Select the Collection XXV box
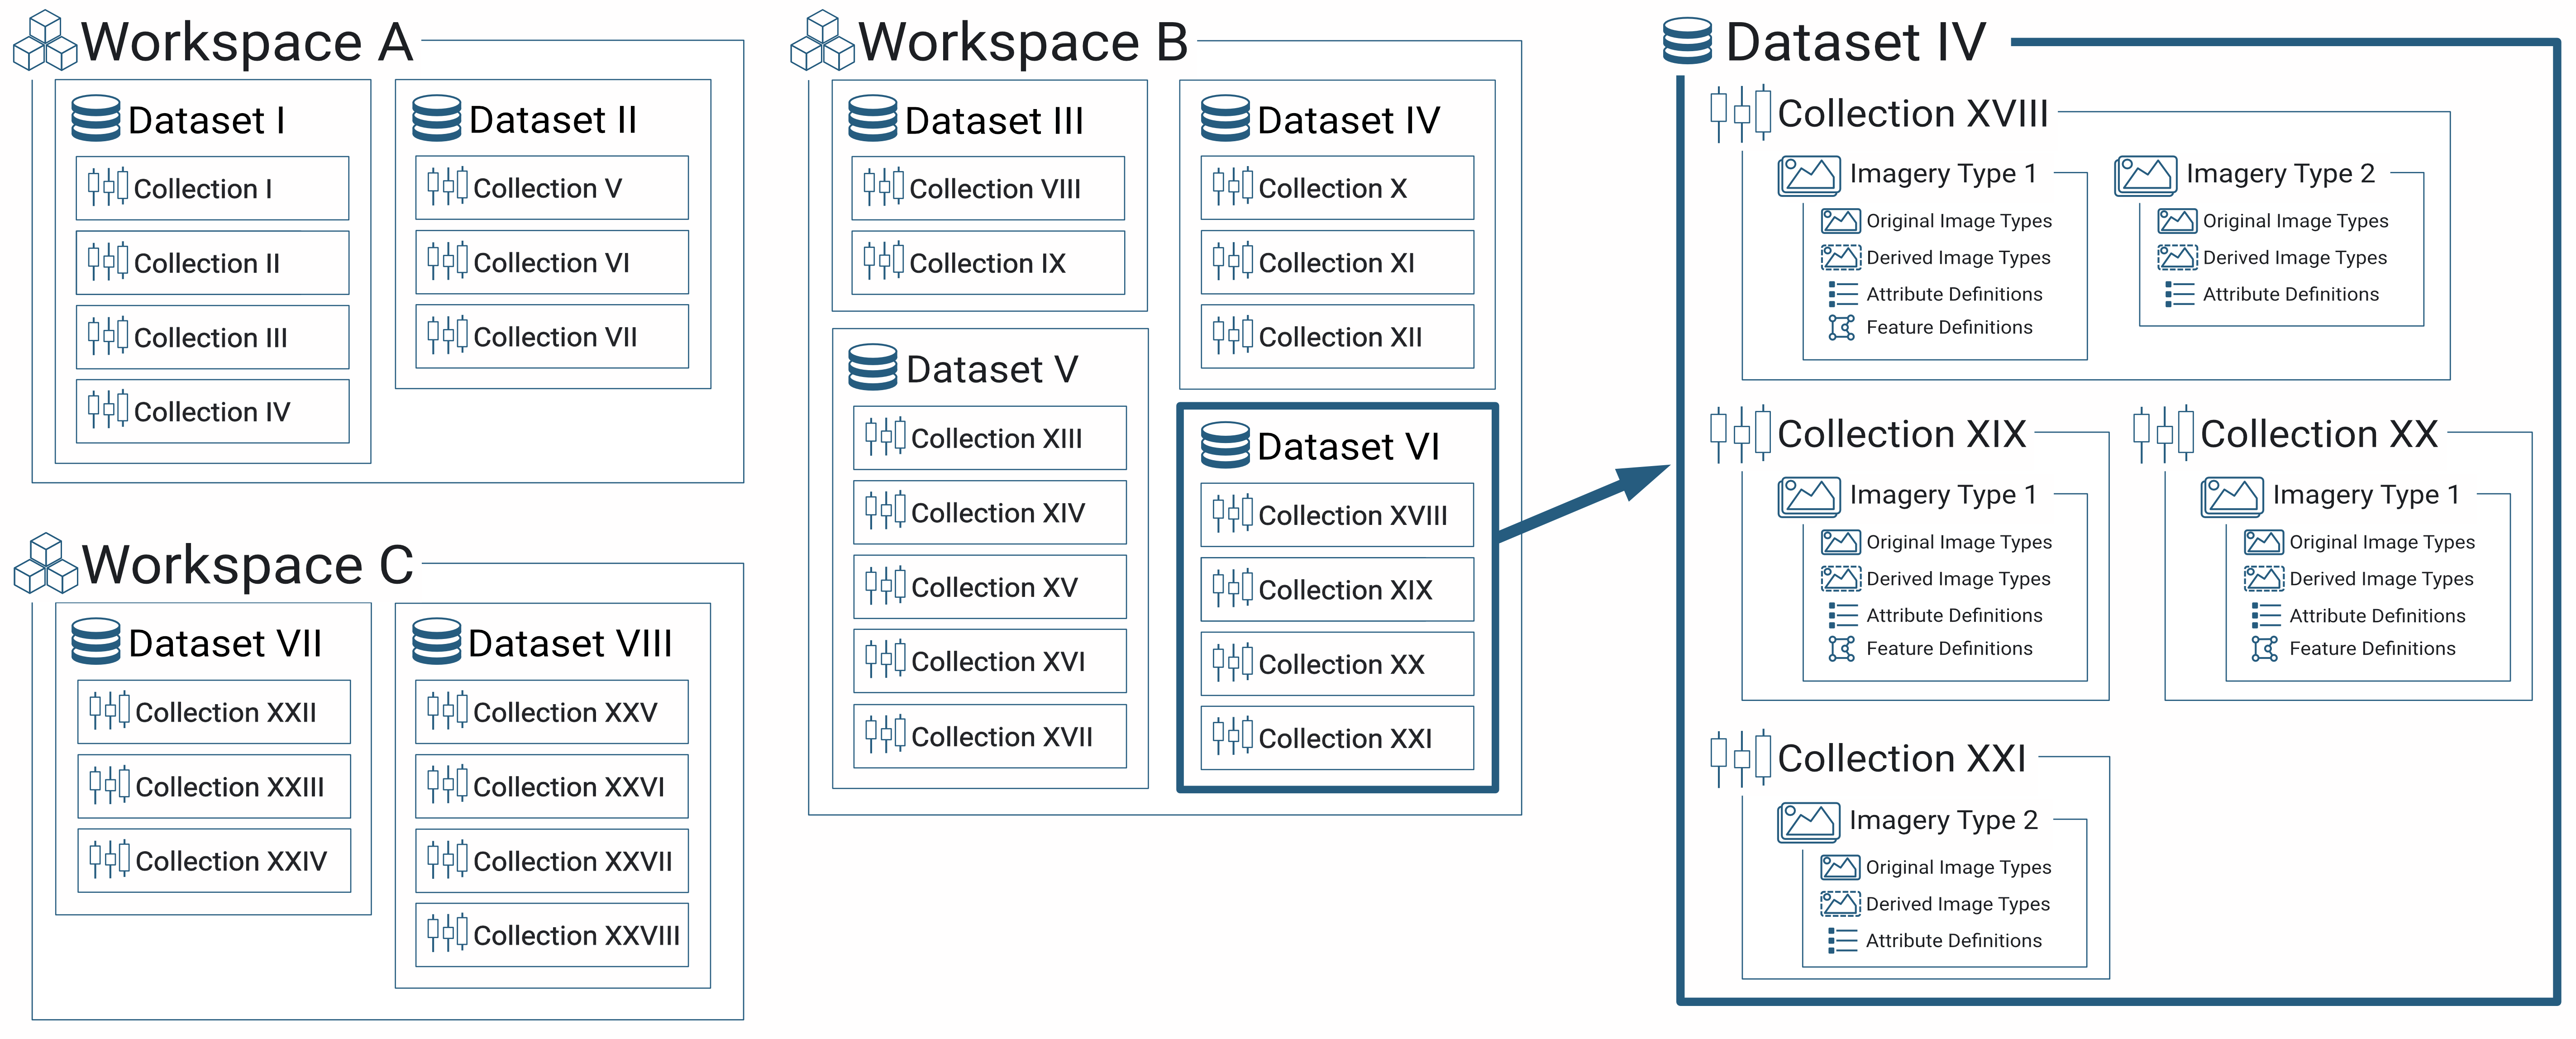The height and width of the screenshot is (1039, 2576). tap(552, 711)
